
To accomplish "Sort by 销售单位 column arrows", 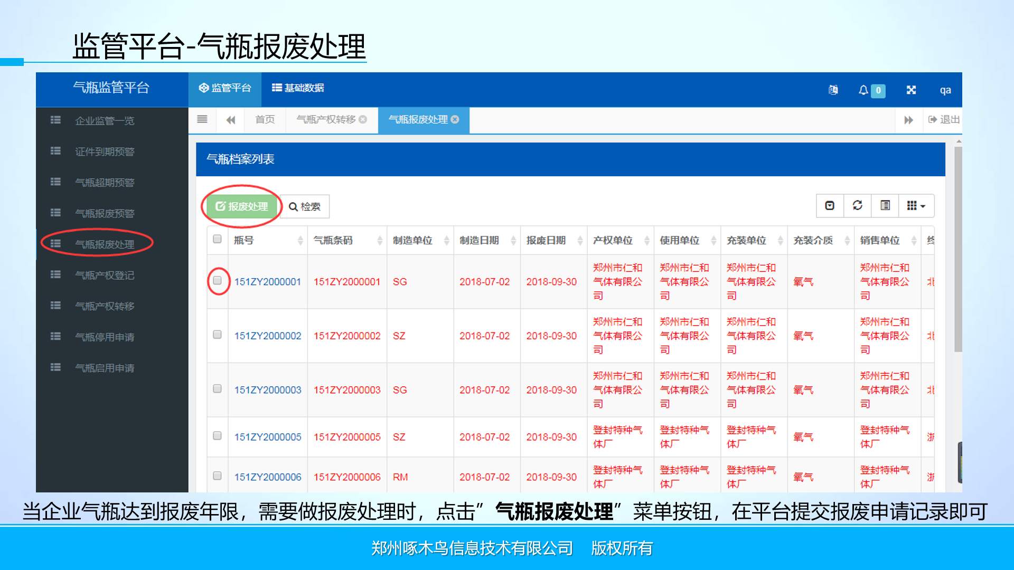I will (914, 241).
